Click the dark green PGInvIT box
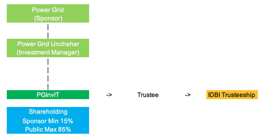Viewport: 262px width, 140px height. 48,95
